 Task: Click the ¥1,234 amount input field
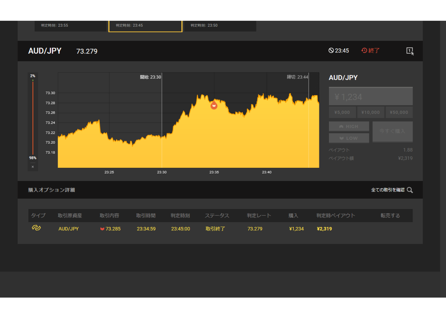click(x=371, y=97)
